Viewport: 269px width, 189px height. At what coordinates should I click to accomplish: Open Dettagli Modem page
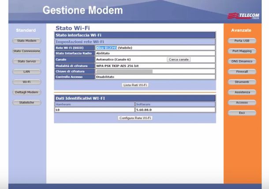(26, 92)
